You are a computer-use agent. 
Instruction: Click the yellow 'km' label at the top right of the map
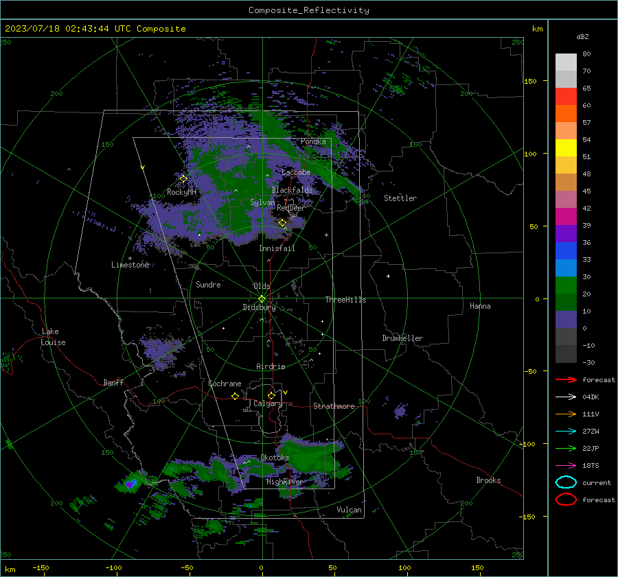537,29
